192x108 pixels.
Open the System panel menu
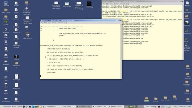click(19, 107)
